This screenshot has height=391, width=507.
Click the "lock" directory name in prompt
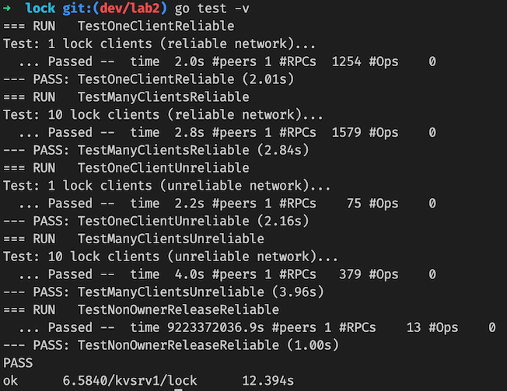40,9
